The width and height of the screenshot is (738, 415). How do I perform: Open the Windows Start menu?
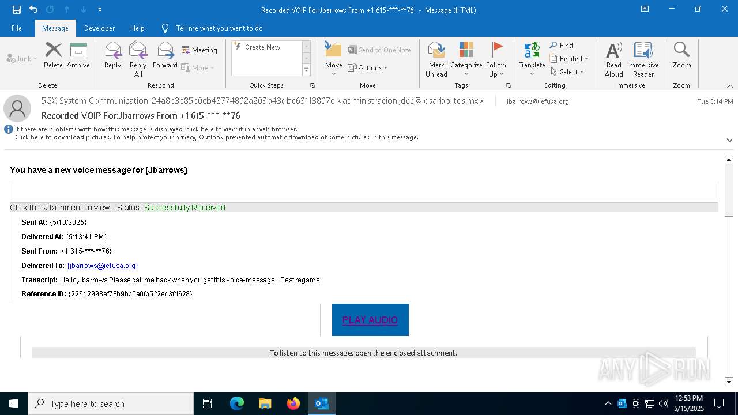click(x=14, y=403)
